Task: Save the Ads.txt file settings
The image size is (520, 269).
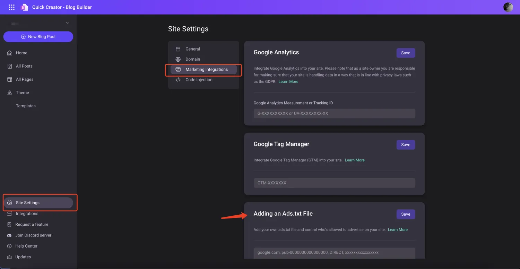Action: (x=406, y=214)
